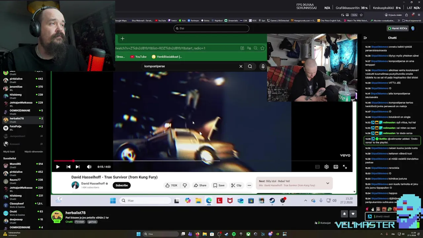Click Hanki KICKs button
Image resolution: width=423 pixels, height=238 pixels.
[x=398, y=28]
